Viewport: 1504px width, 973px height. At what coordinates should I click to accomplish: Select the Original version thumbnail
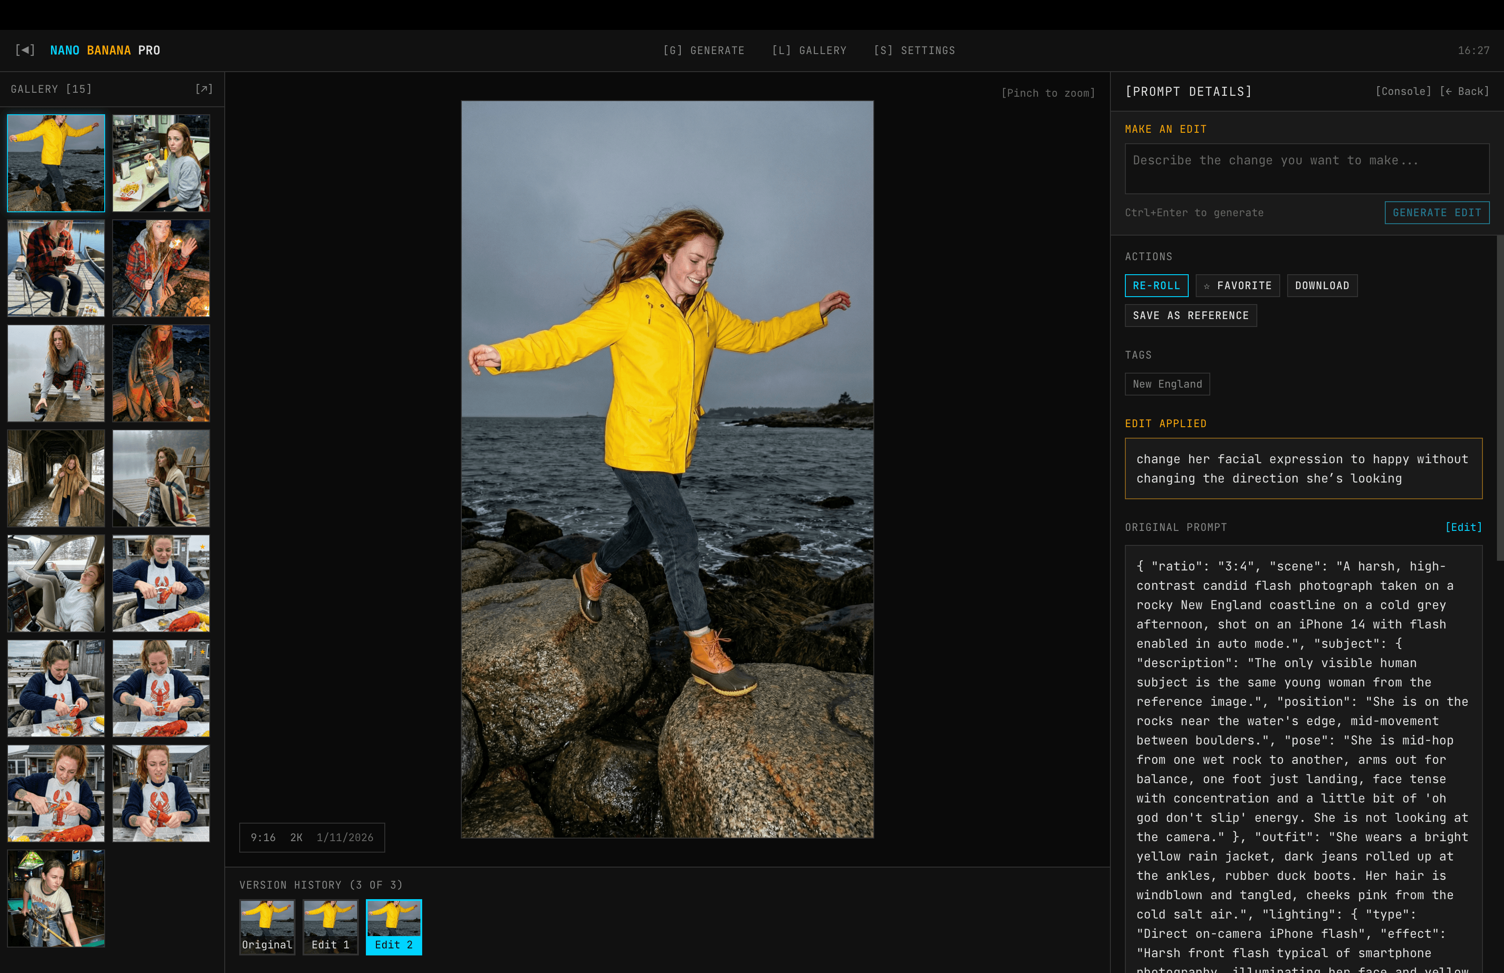click(x=266, y=926)
